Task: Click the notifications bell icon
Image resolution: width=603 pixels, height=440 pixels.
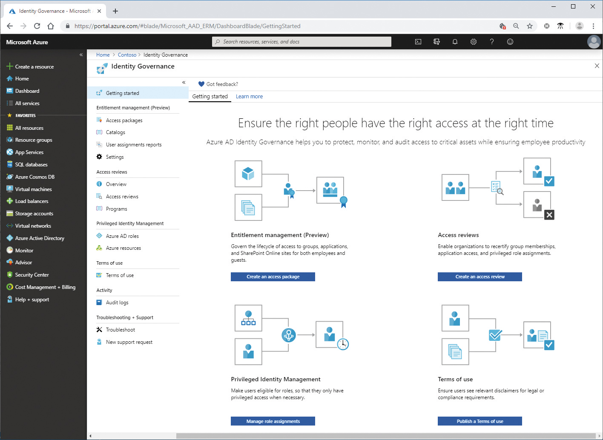Action: pyautogui.click(x=455, y=42)
